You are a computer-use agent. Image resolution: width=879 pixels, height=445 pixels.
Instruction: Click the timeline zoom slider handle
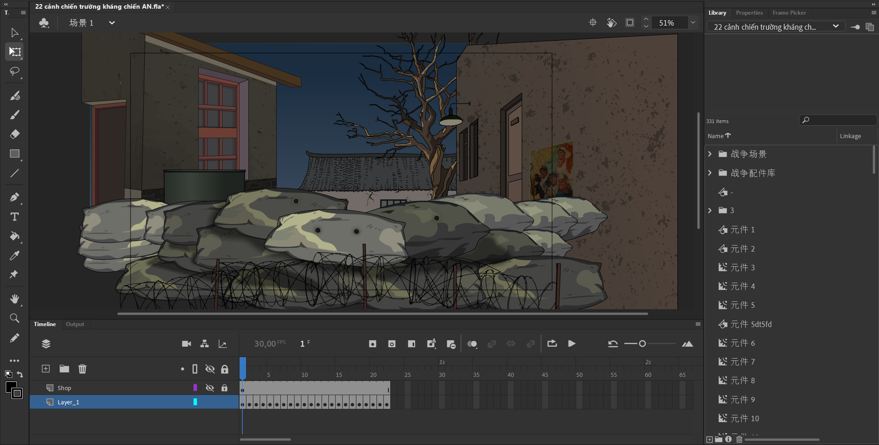click(642, 343)
